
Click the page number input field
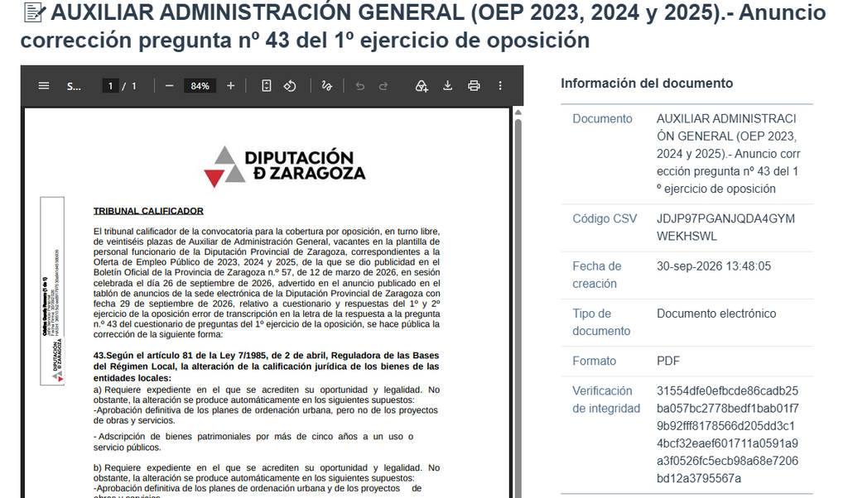click(110, 86)
